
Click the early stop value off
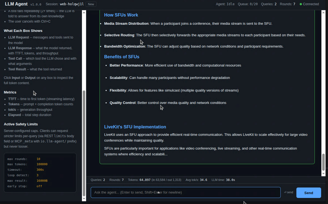tap(39, 186)
